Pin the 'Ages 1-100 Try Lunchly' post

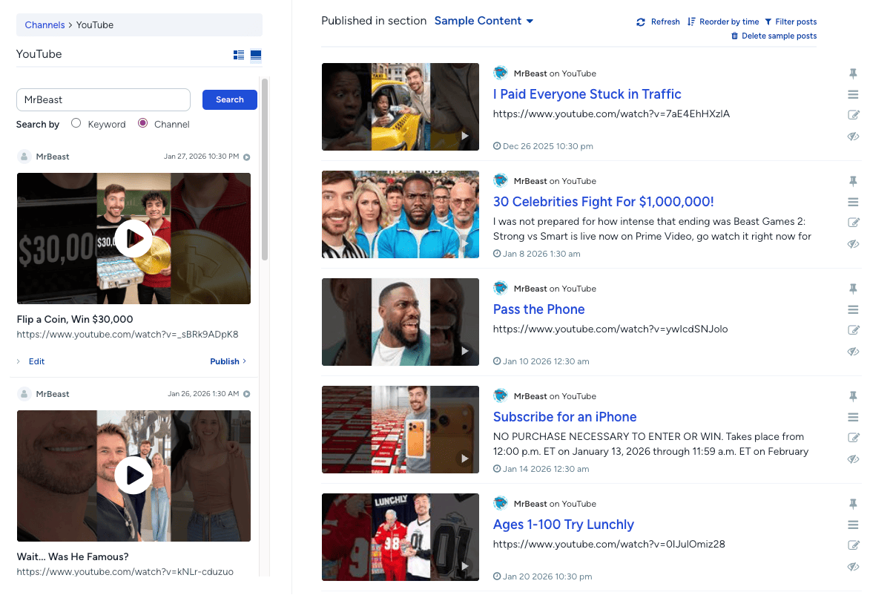click(x=853, y=504)
